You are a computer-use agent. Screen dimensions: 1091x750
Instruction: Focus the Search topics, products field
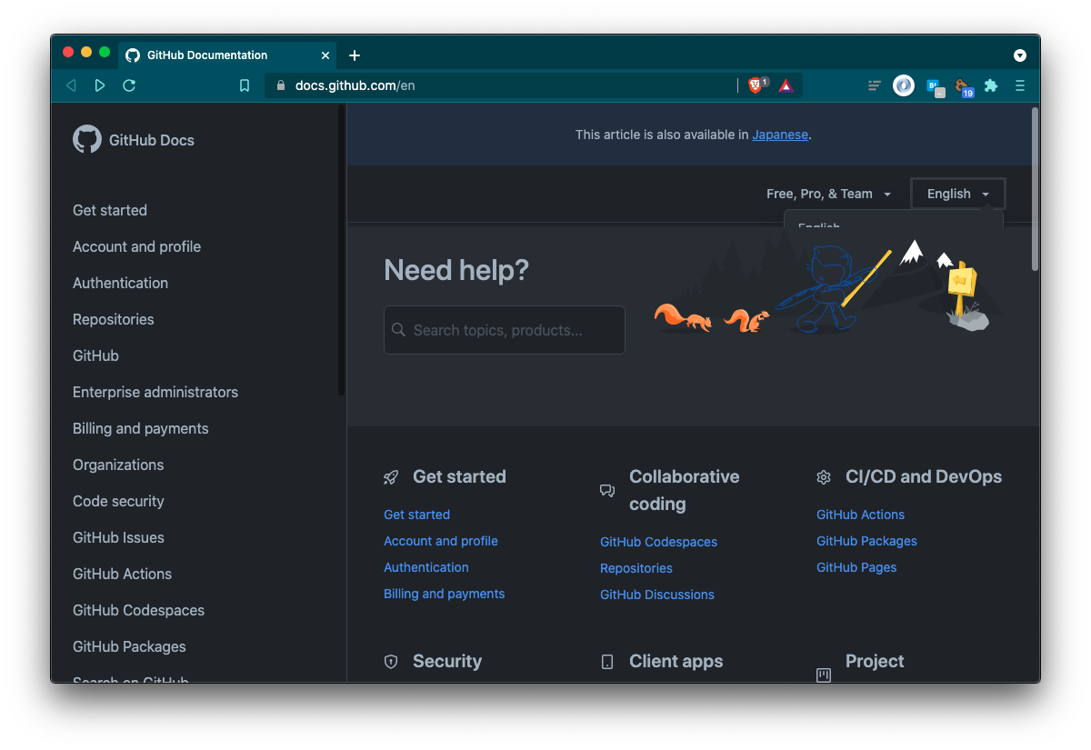click(505, 330)
